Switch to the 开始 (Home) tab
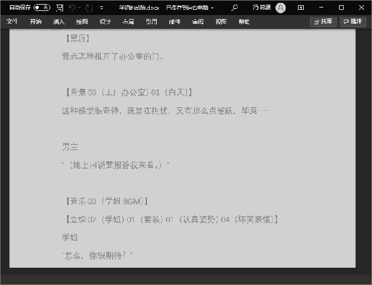Screen dimensions: 372x285 pyautogui.click(x=36, y=22)
